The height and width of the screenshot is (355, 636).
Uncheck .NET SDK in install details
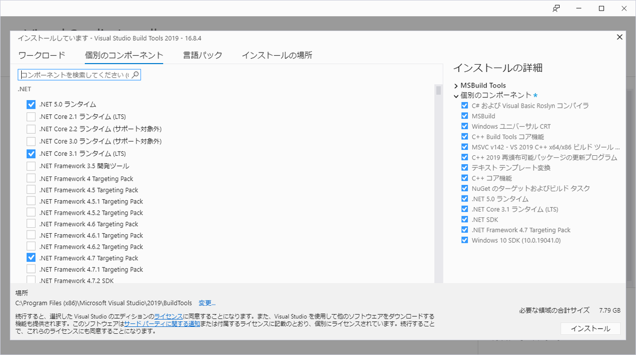point(465,219)
